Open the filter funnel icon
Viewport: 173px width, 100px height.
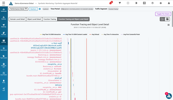120,3
